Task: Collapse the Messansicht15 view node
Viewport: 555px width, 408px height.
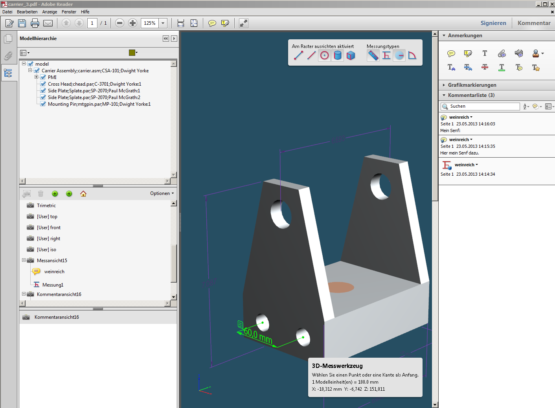Action: [24, 260]
